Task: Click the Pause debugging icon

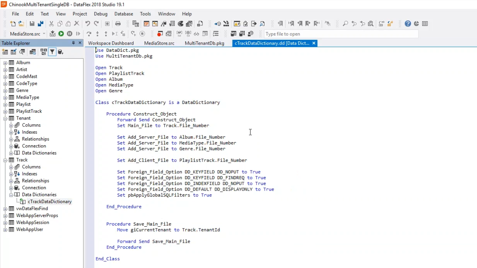Action: coord(70,34)
